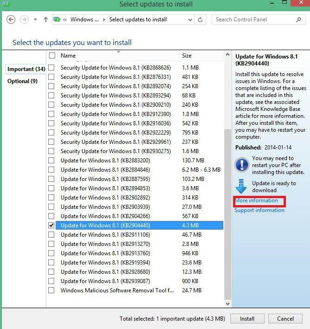The image size is (310, 329).
Task: Expand breadcrumb arrow after Windows
Action: (x=104, y=20)
